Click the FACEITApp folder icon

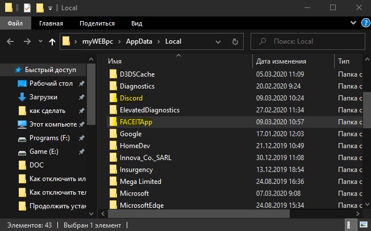113,122
